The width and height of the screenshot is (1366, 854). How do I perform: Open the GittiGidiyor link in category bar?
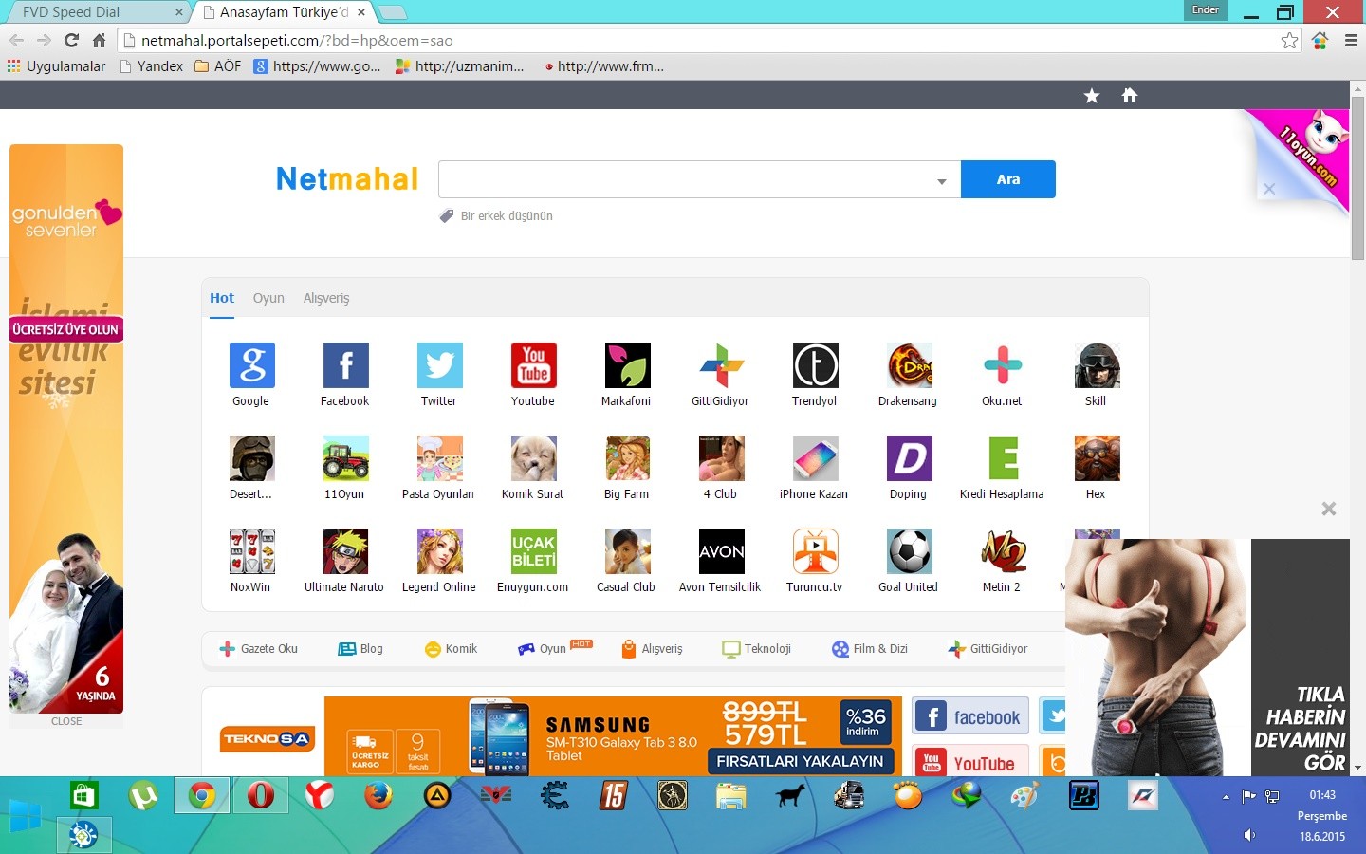pos(988,649)
